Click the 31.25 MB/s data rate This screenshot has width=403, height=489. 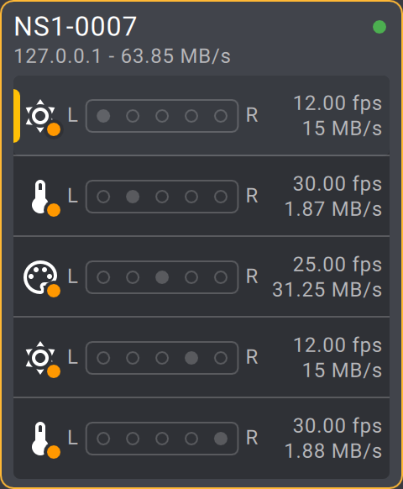[x=327, y=290]
